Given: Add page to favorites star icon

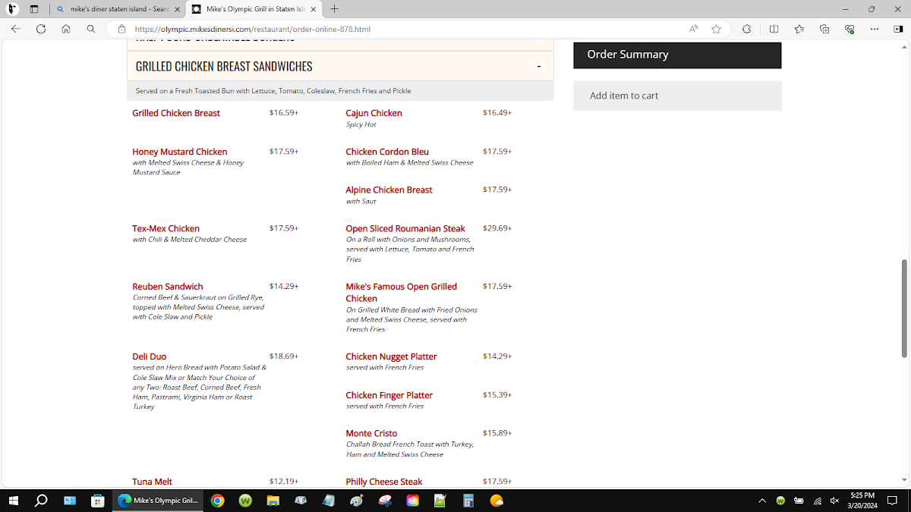Looking at the screenshot, I should click(716, 29).
